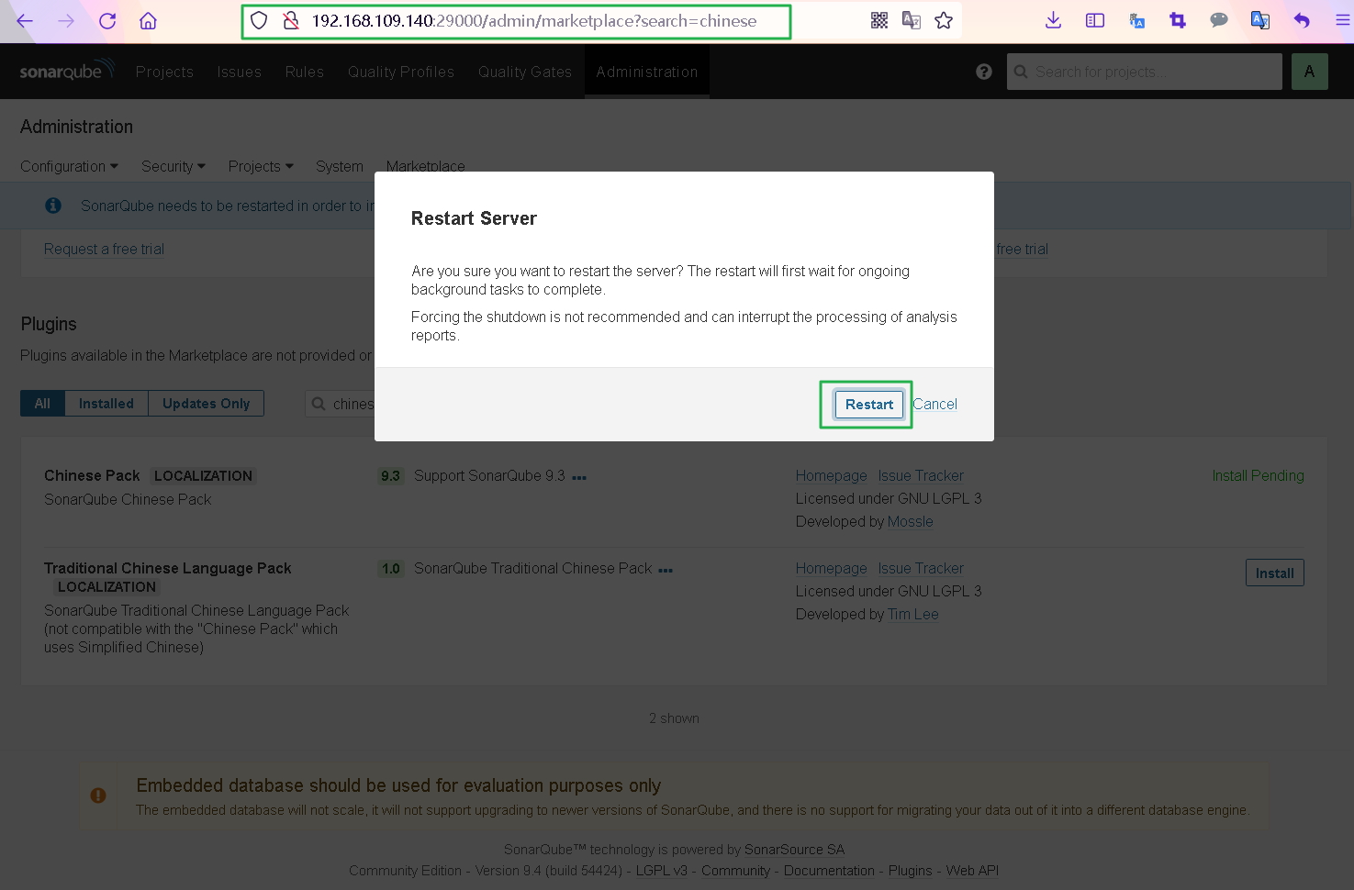The image size is (1354, 890).
Task: Go forward with the browser forward arrow
Action: tap(66, 20)
